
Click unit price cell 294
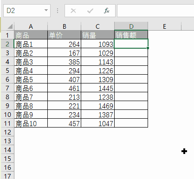click(x=65, y=70)
